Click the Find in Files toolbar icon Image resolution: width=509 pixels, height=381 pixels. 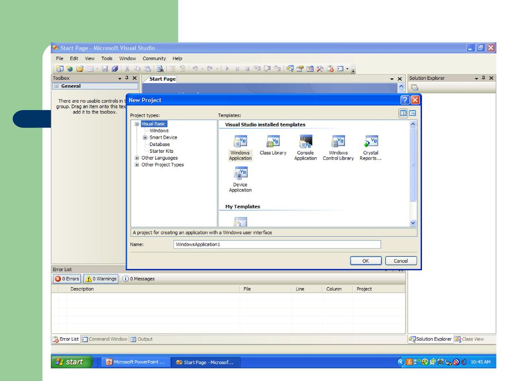click(x=160, y=68)
